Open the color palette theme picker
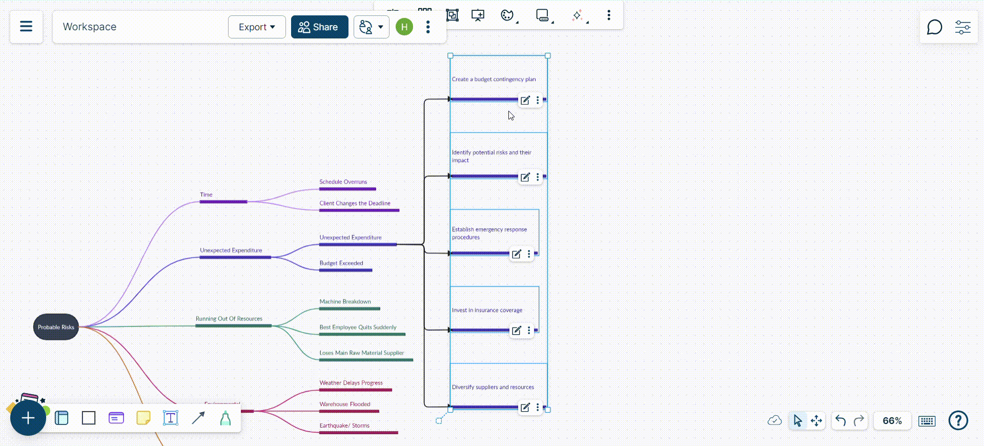984x446 pixels. tap(507, 15)
